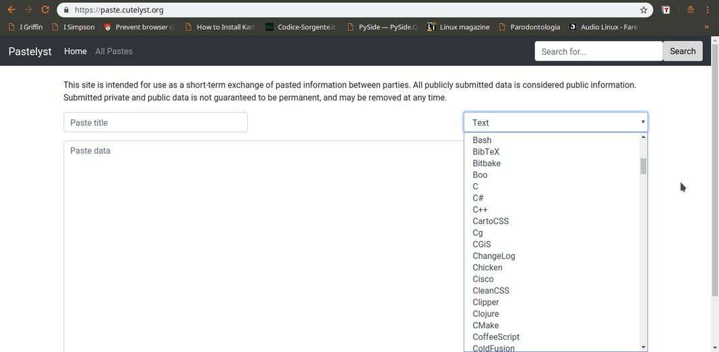Click the Search button
Viewport: 719px width, 352px height.
click(x=682, y=51)
